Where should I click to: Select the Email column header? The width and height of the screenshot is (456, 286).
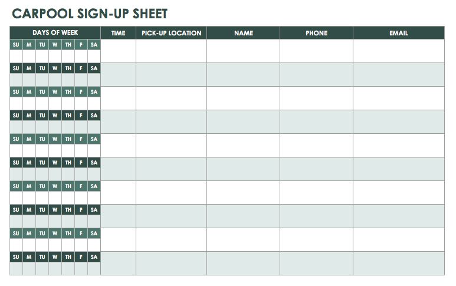tap(398, 33)
